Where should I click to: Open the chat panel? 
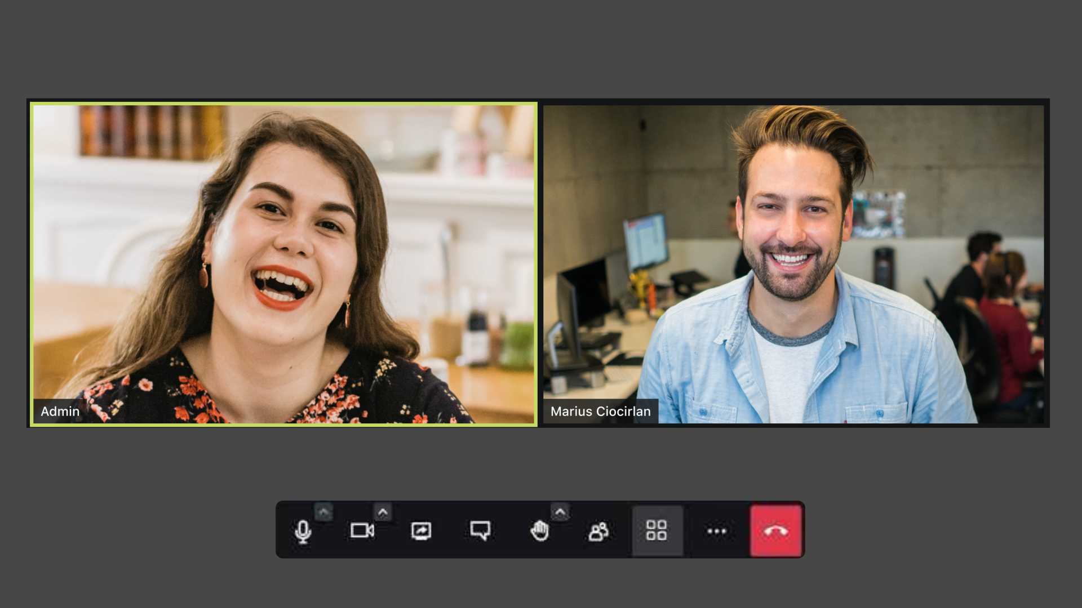coord(480,531)
